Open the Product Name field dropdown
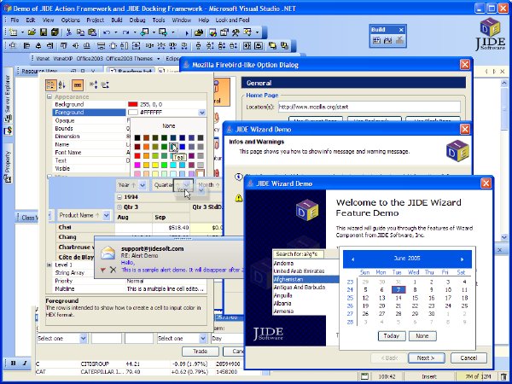Image resolution: width=512 pixels, height=384 pixels. (x=106, y=216)
